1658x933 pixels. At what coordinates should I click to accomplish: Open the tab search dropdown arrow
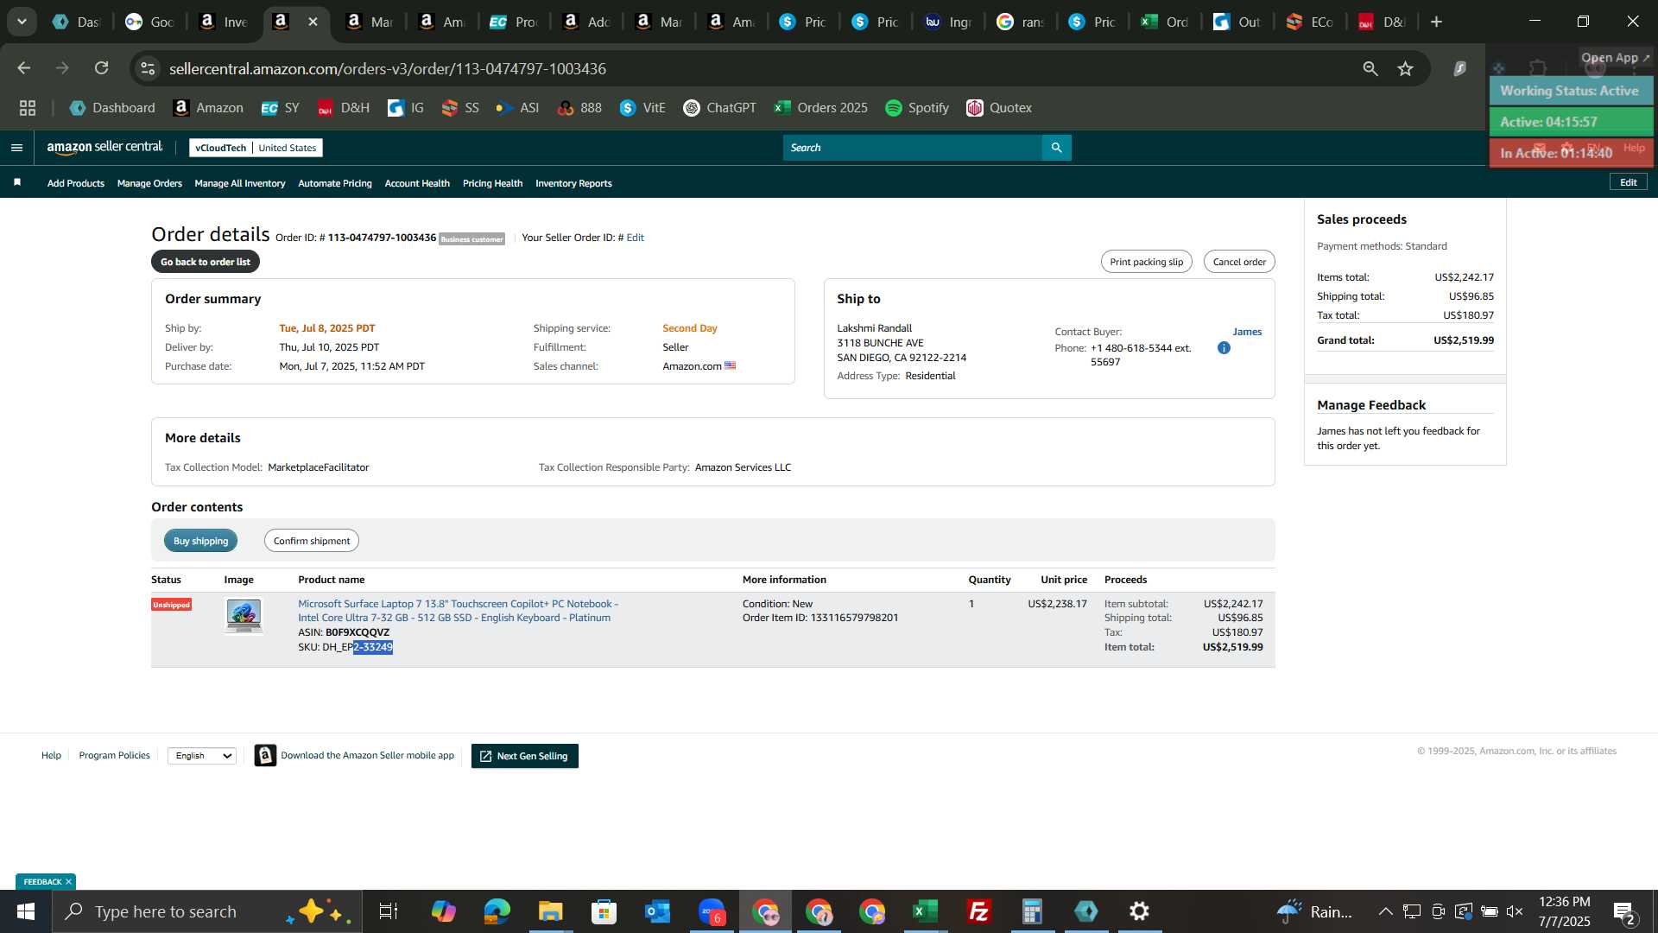tap(22, 22)
